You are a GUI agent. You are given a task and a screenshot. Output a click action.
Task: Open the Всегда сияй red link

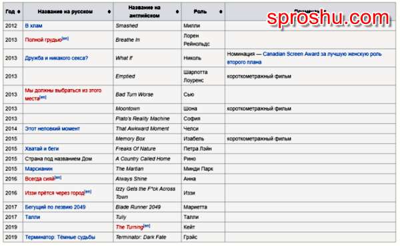[40, 179]
